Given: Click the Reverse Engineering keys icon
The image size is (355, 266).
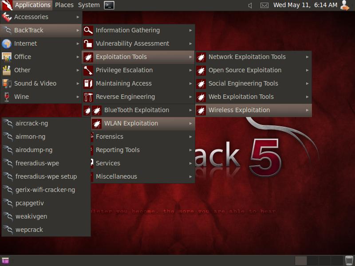Looking at the screenshot, I should (x=88, y=97).
